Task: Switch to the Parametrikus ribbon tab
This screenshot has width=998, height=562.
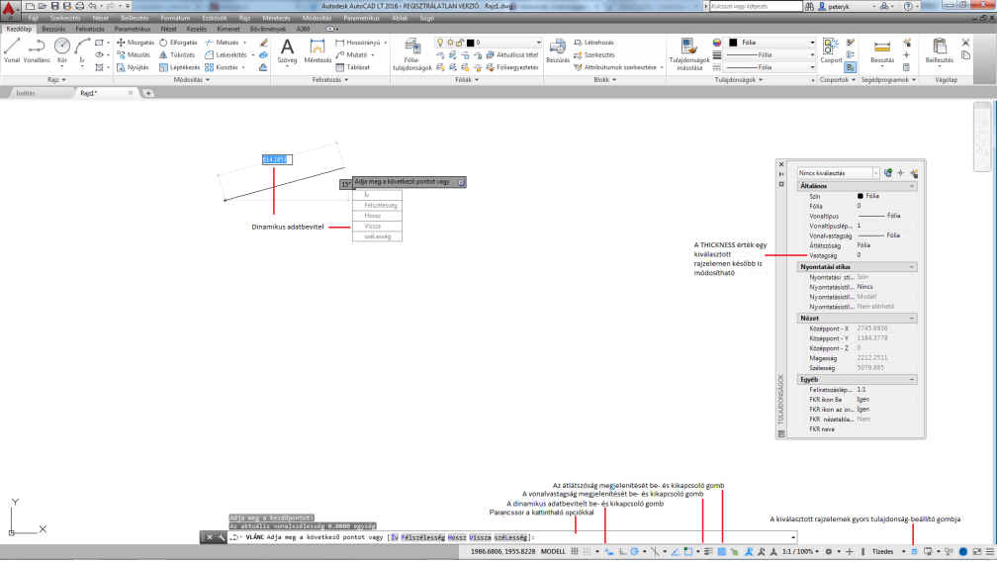Action: pyautogui.click(x=133, y=30)
